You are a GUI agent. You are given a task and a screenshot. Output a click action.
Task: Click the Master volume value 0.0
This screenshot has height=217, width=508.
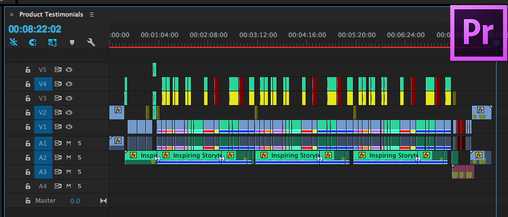(x=75, y=201)
